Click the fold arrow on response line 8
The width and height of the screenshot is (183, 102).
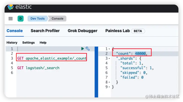(x=109, y=82)
